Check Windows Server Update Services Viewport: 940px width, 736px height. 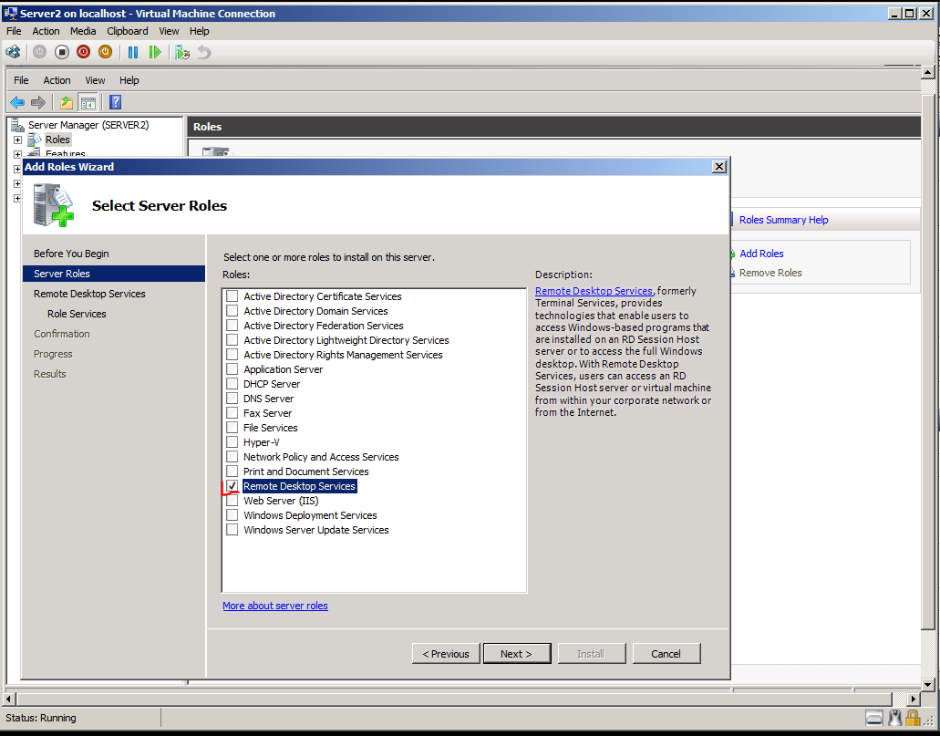232,530
